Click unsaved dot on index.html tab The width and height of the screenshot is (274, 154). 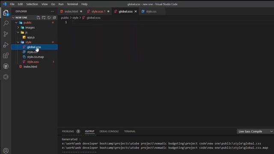[81, 12]
